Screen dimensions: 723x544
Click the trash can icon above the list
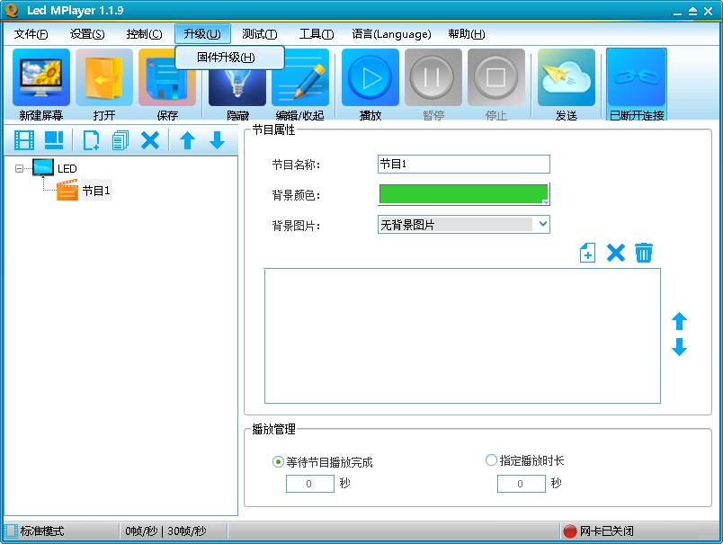[644, 253]
